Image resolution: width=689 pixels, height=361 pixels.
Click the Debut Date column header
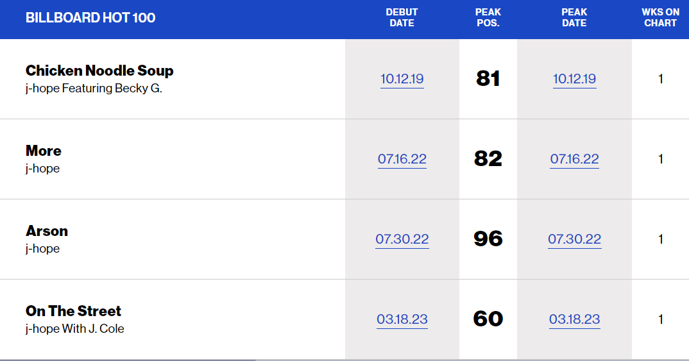pos(402,18)
